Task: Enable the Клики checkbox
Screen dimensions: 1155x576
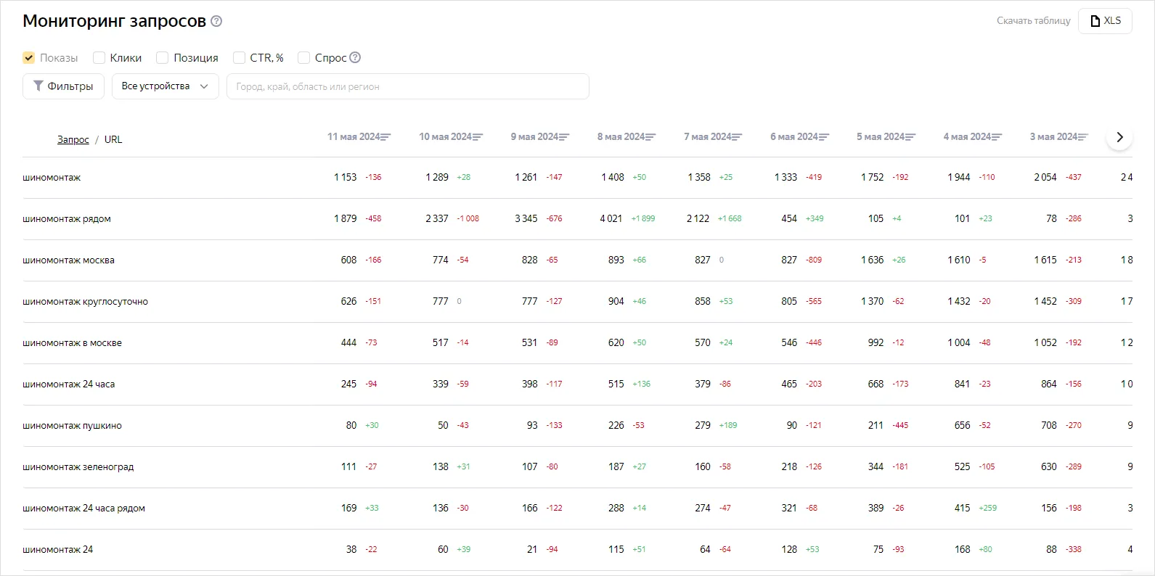Action: (99, 58)
